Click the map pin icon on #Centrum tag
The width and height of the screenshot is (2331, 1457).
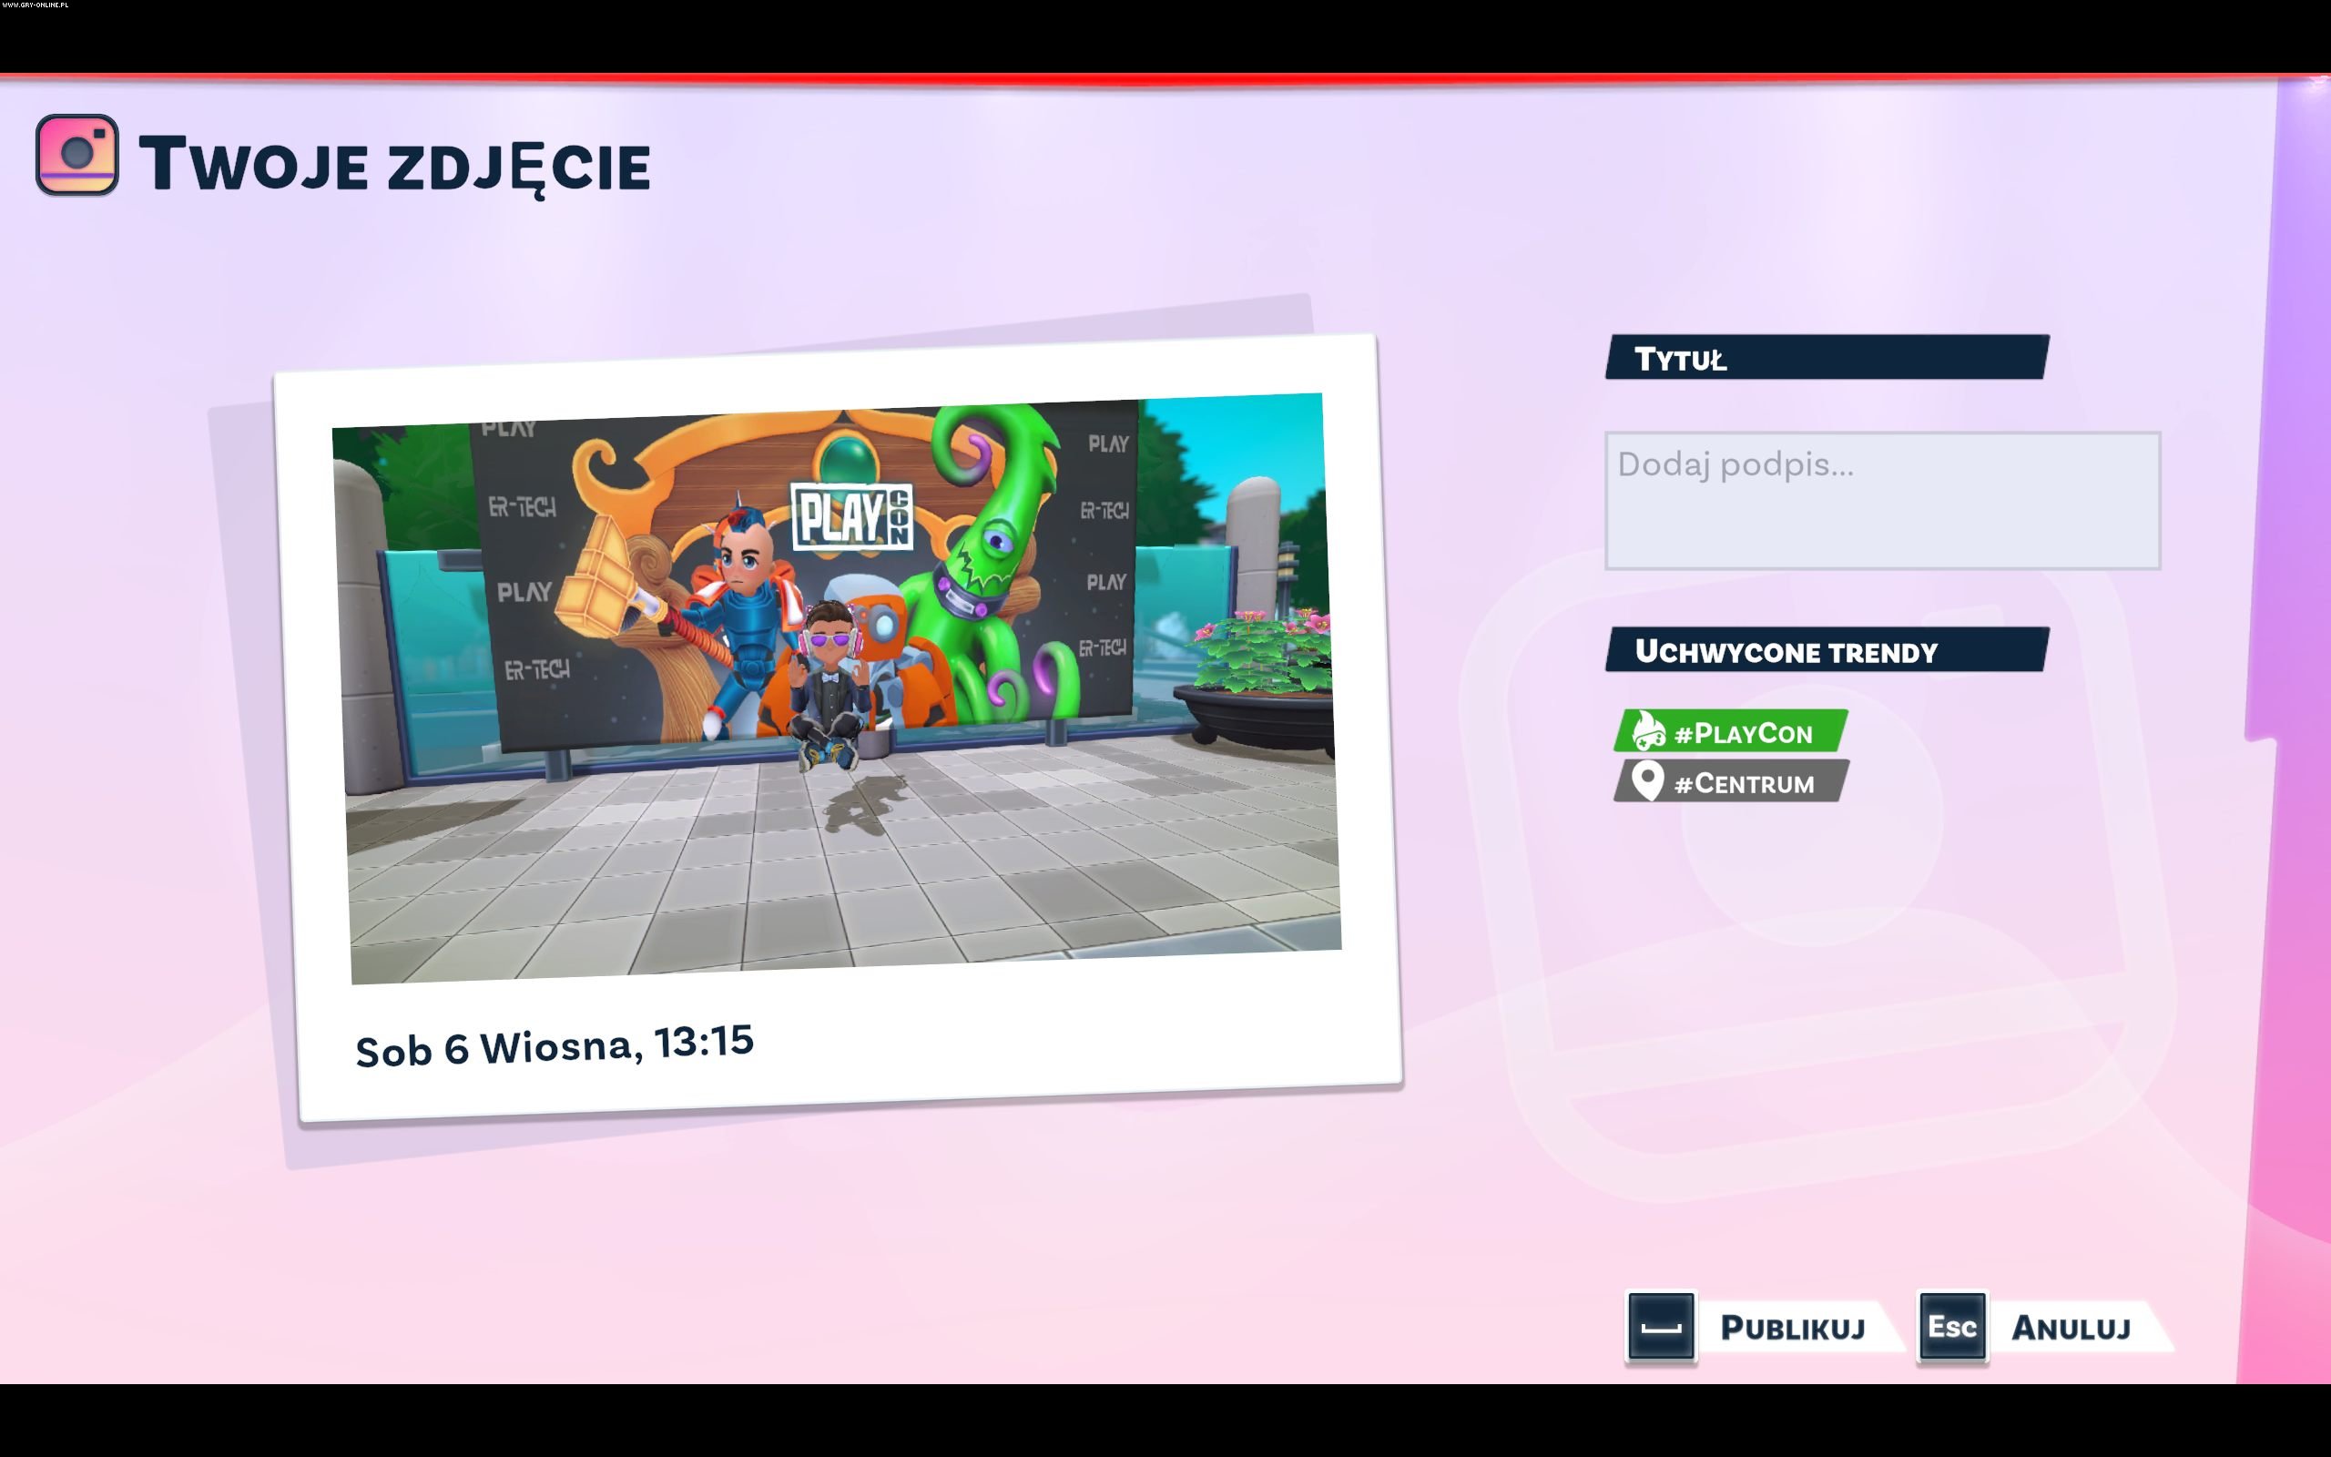click(x=1648, y=781)
